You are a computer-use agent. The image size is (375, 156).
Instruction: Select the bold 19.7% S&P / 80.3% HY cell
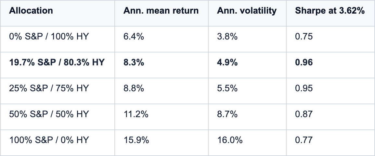pos(57,62)
